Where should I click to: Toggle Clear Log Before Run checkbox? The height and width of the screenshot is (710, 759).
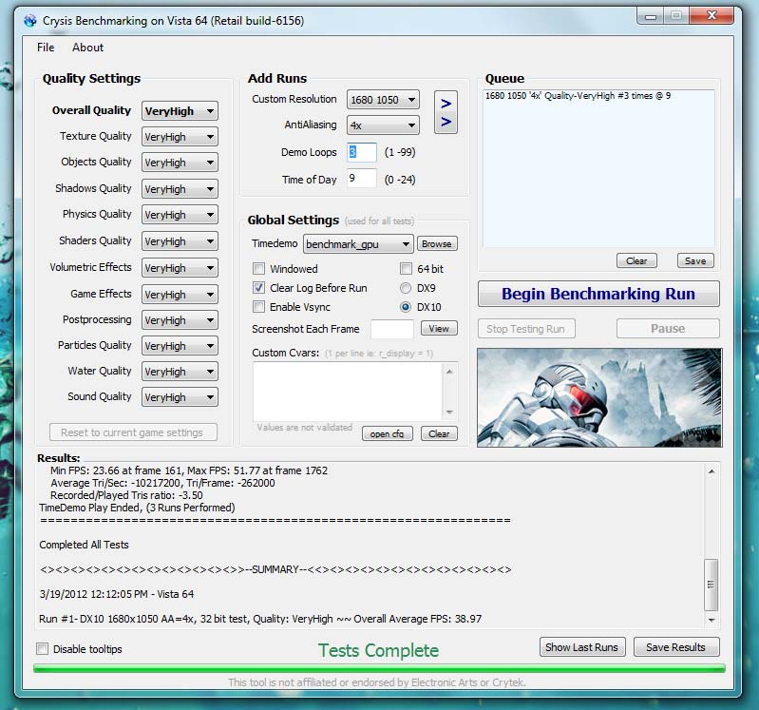point(259,288)
